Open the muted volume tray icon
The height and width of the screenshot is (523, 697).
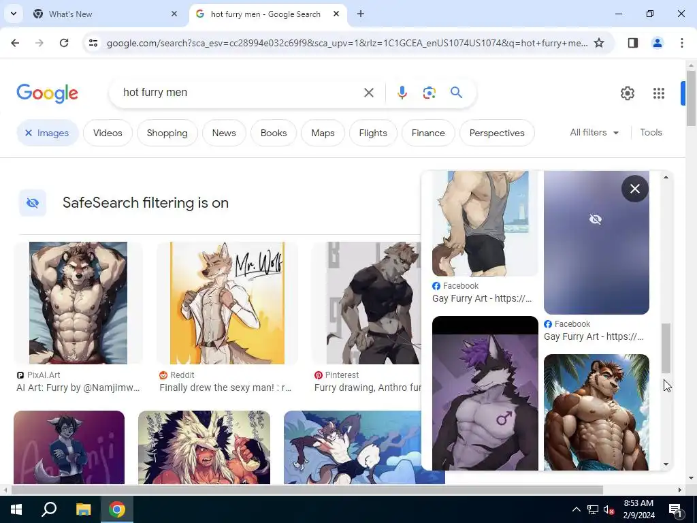tap(609, 509)
